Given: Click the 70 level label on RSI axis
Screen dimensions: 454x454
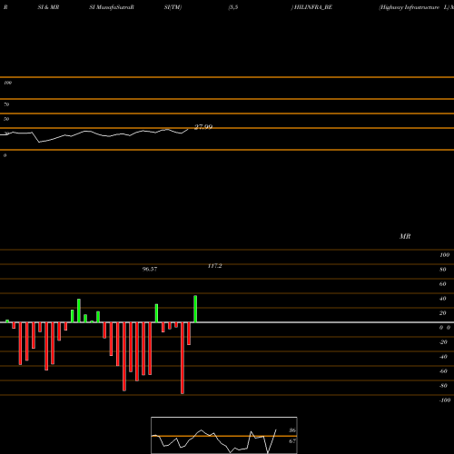Looking at the screenshot, I should coord(6,104).
